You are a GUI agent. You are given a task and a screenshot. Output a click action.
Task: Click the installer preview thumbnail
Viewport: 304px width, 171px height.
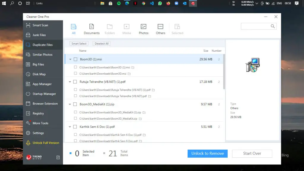[253, 65]
